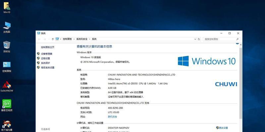Click the 系统 window title bar icon
This screenshot has height=132, width=265.
click(39, 33)
